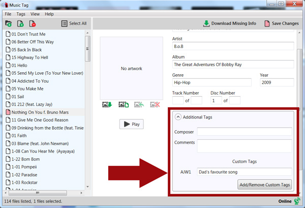Click the Online status icon

tap(297, 201)
